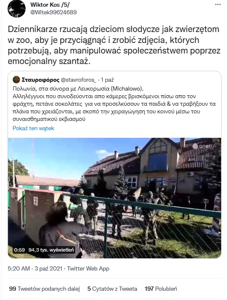The image size is (227, 300).
Task: Click Pokaż ten wątek link
Action: point(33,128)
